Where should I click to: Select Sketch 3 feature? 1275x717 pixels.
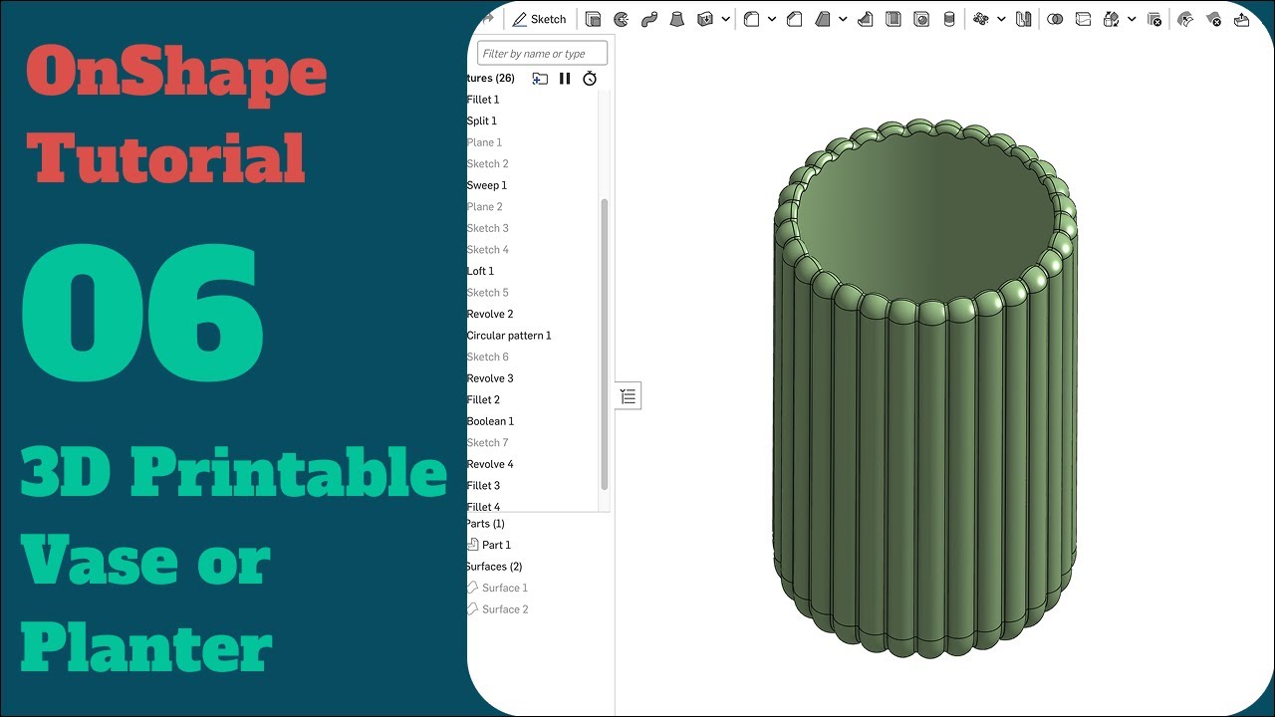pyautogui.click(x=487, y=228)
